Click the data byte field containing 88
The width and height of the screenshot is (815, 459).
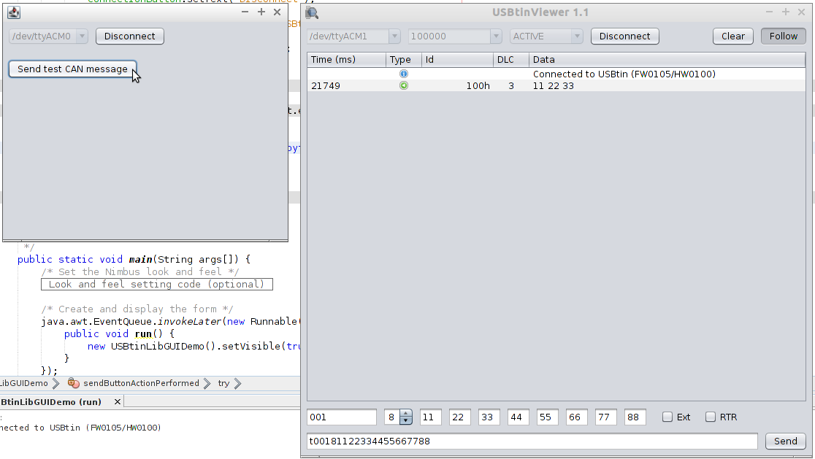[635, 417]
